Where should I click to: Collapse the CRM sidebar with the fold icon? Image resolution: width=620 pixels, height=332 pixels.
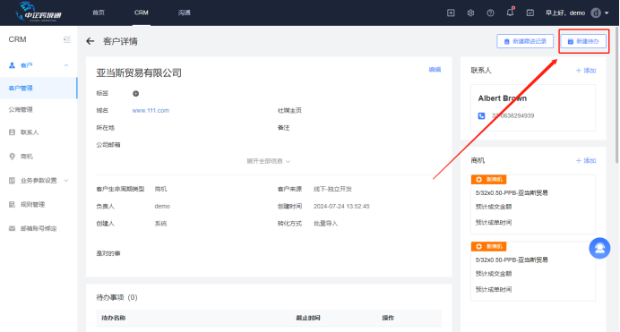coord(67,39)
